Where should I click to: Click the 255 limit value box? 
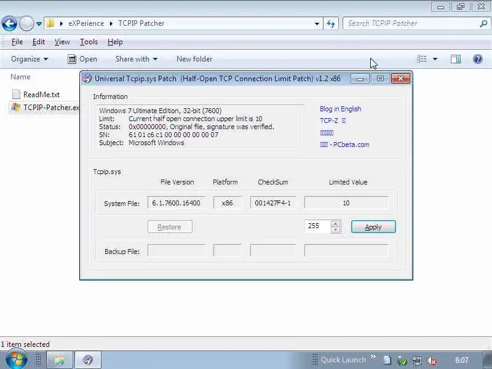tap(317, 226)
